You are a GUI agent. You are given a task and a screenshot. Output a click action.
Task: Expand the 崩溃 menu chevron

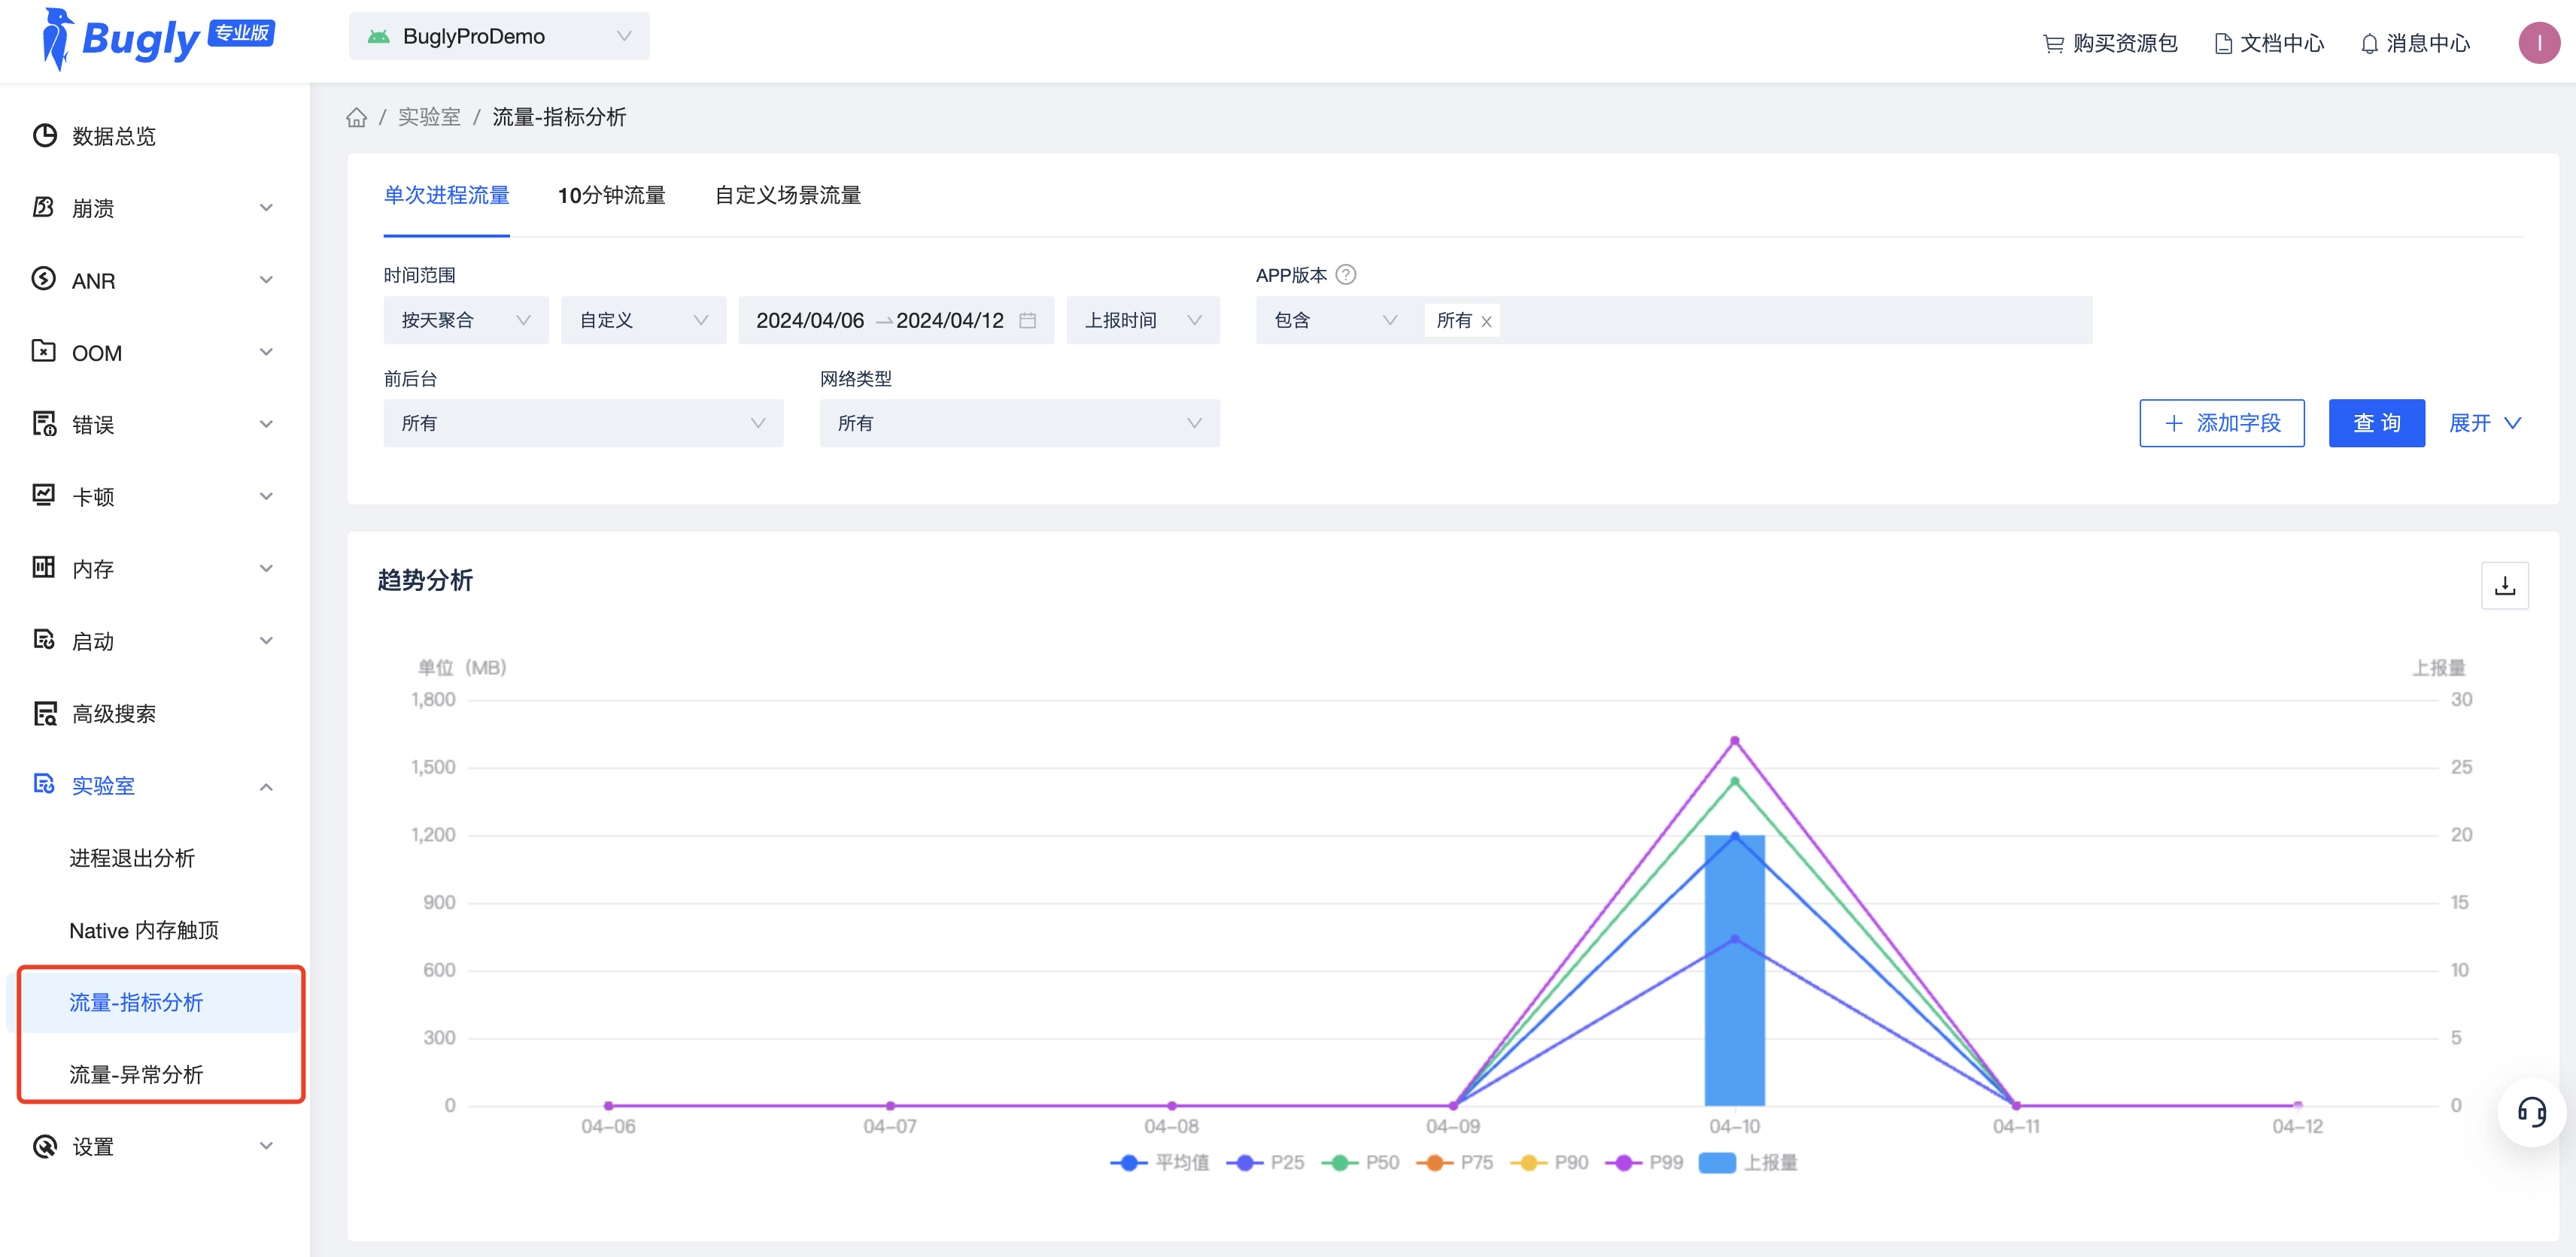(266, 207)
